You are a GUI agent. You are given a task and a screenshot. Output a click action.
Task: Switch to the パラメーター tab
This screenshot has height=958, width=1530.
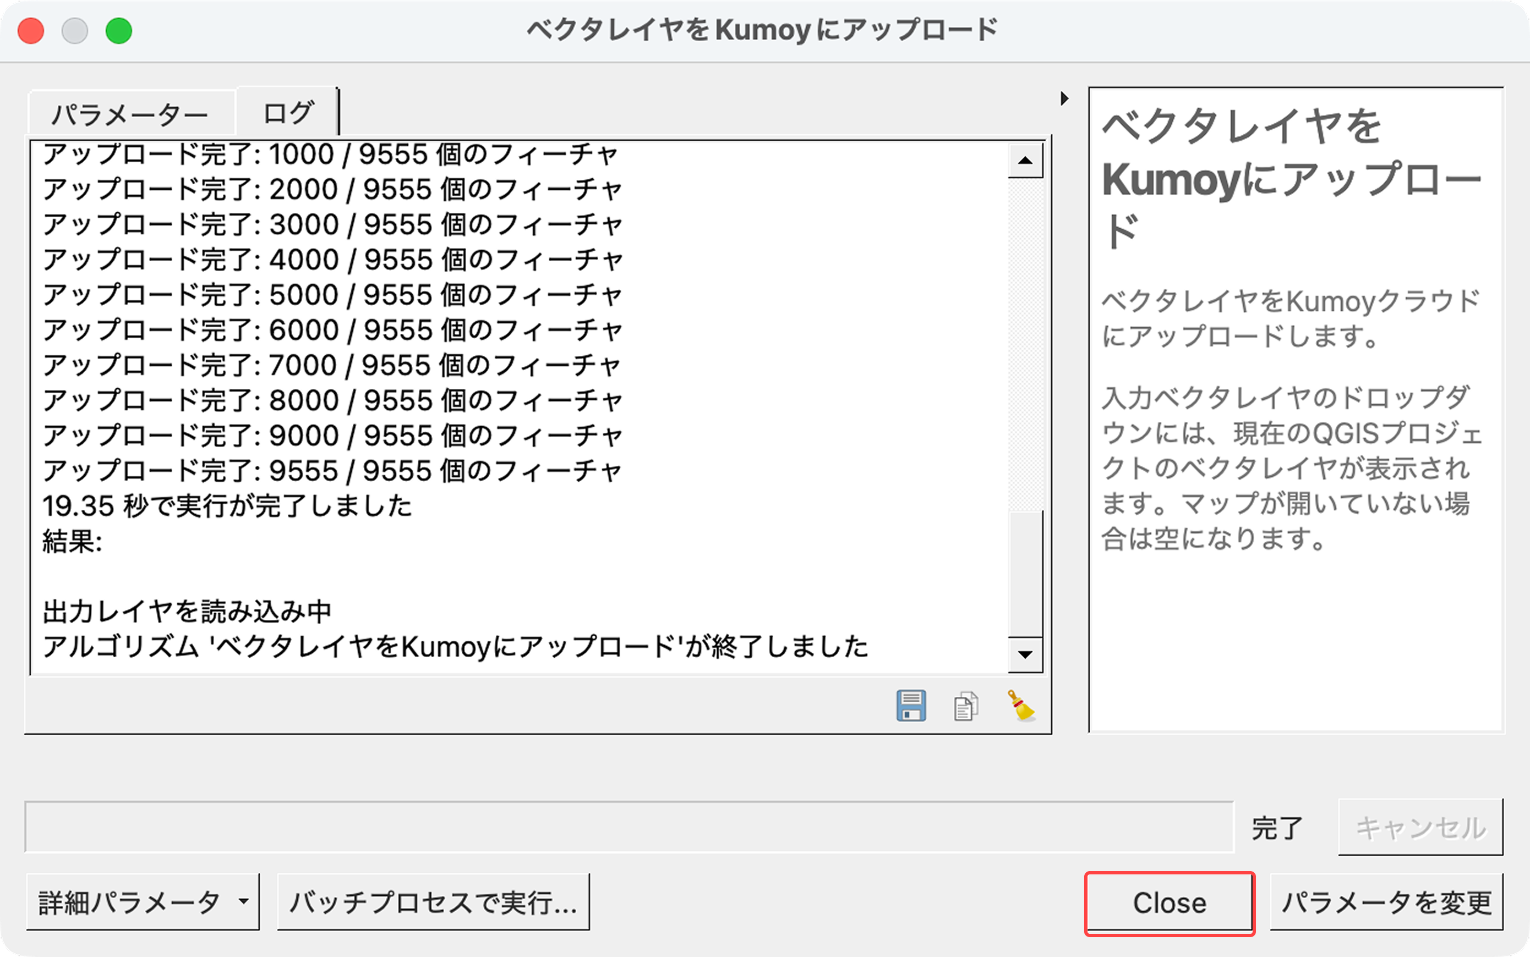coord(130,112)
